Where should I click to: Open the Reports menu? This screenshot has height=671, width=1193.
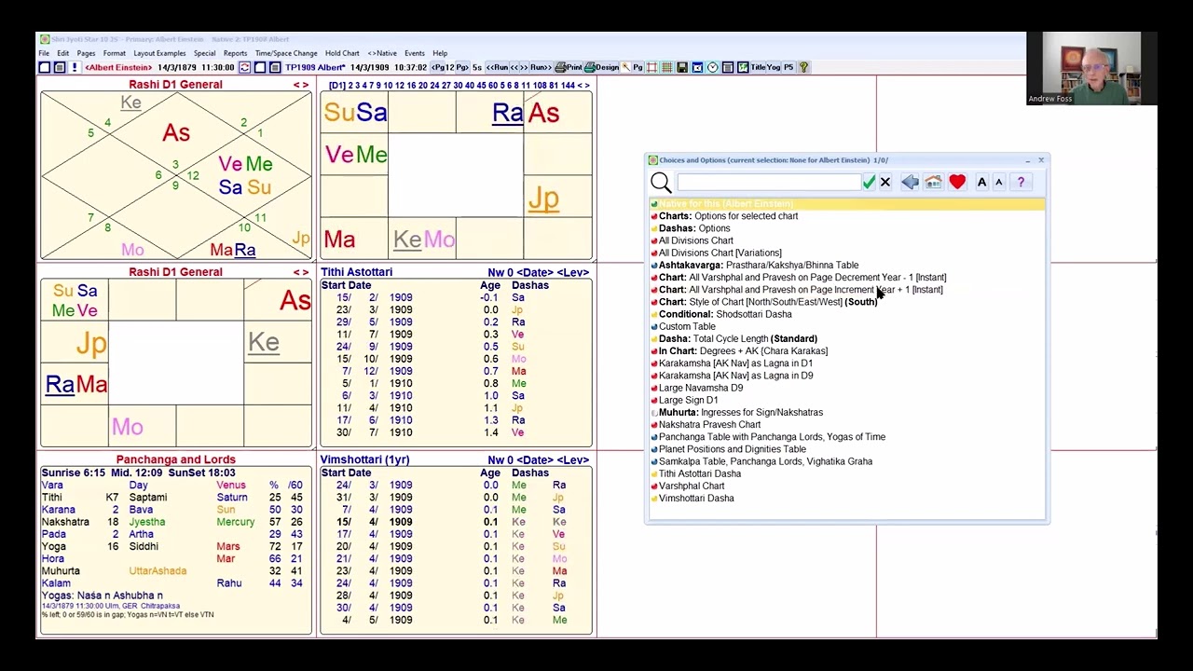point(235,53)
